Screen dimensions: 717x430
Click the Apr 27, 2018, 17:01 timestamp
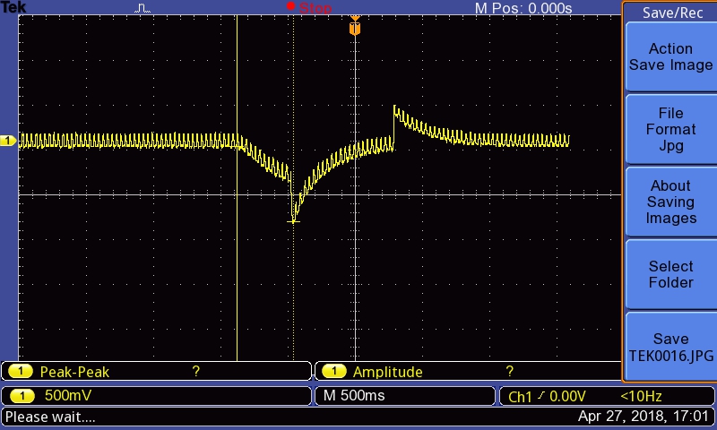643,416
